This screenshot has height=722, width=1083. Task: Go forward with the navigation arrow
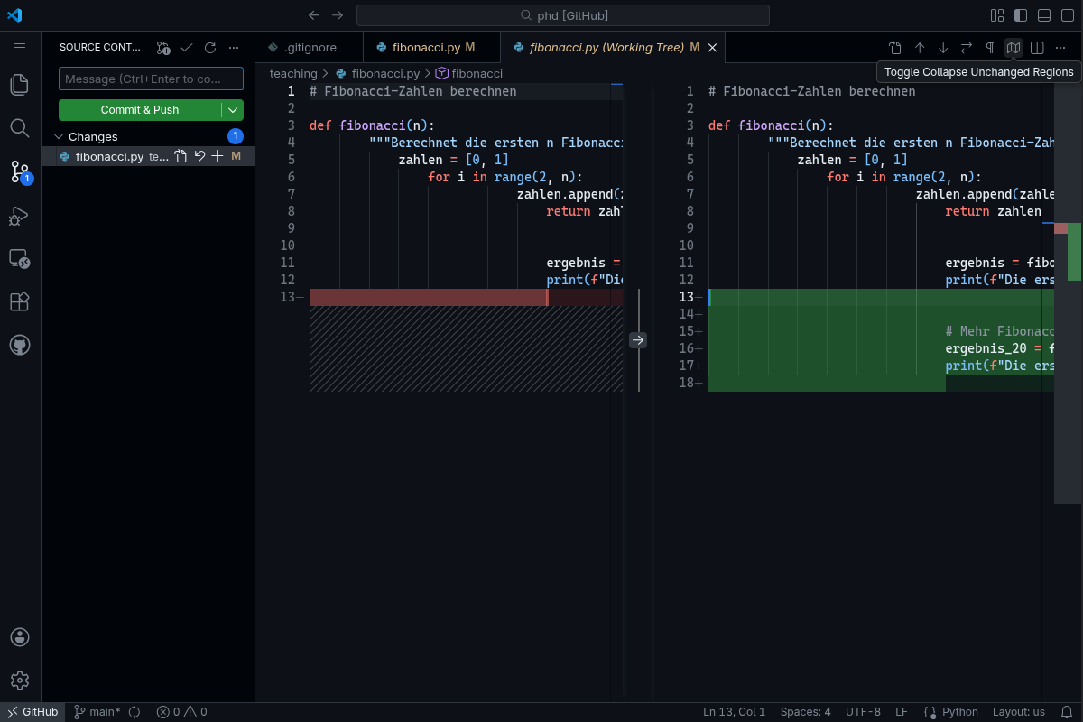click(x=338, y=15)
